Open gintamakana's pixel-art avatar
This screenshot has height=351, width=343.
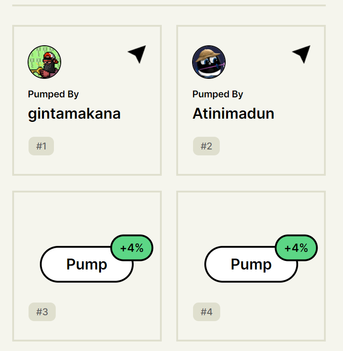[x=44, y=62]
